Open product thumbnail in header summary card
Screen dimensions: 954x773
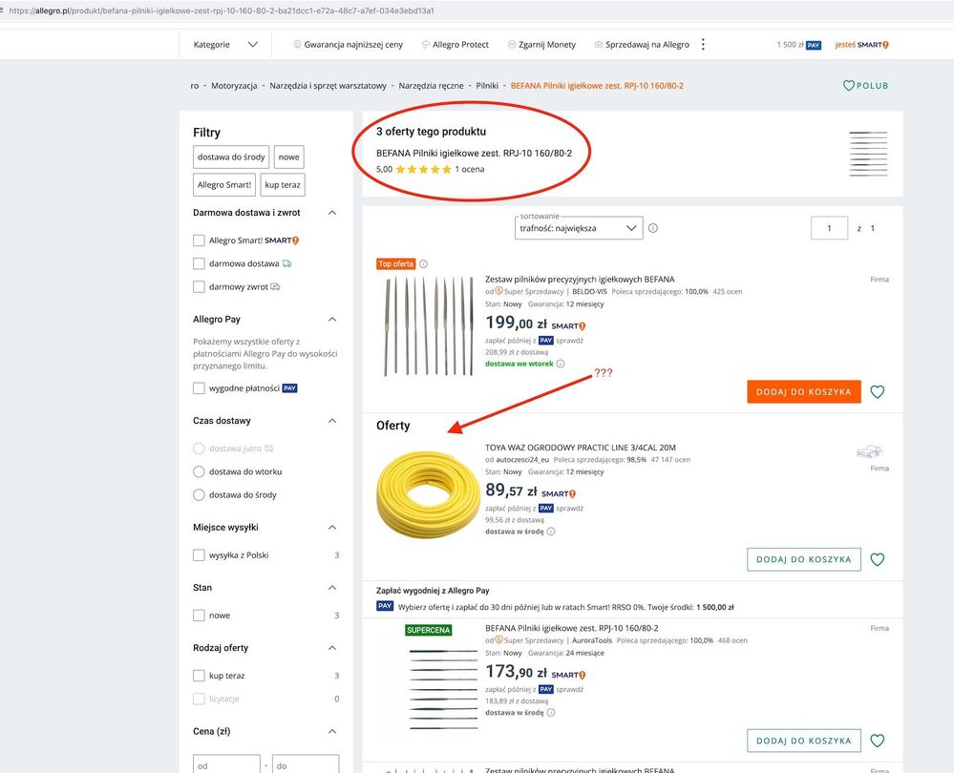pyautogui.click(x=868, y=154)
